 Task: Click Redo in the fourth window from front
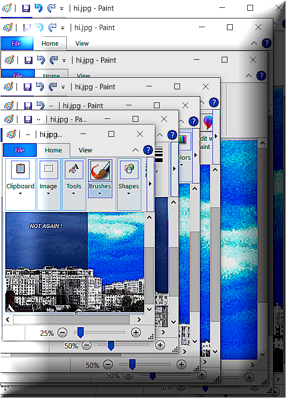coord(53,87)
